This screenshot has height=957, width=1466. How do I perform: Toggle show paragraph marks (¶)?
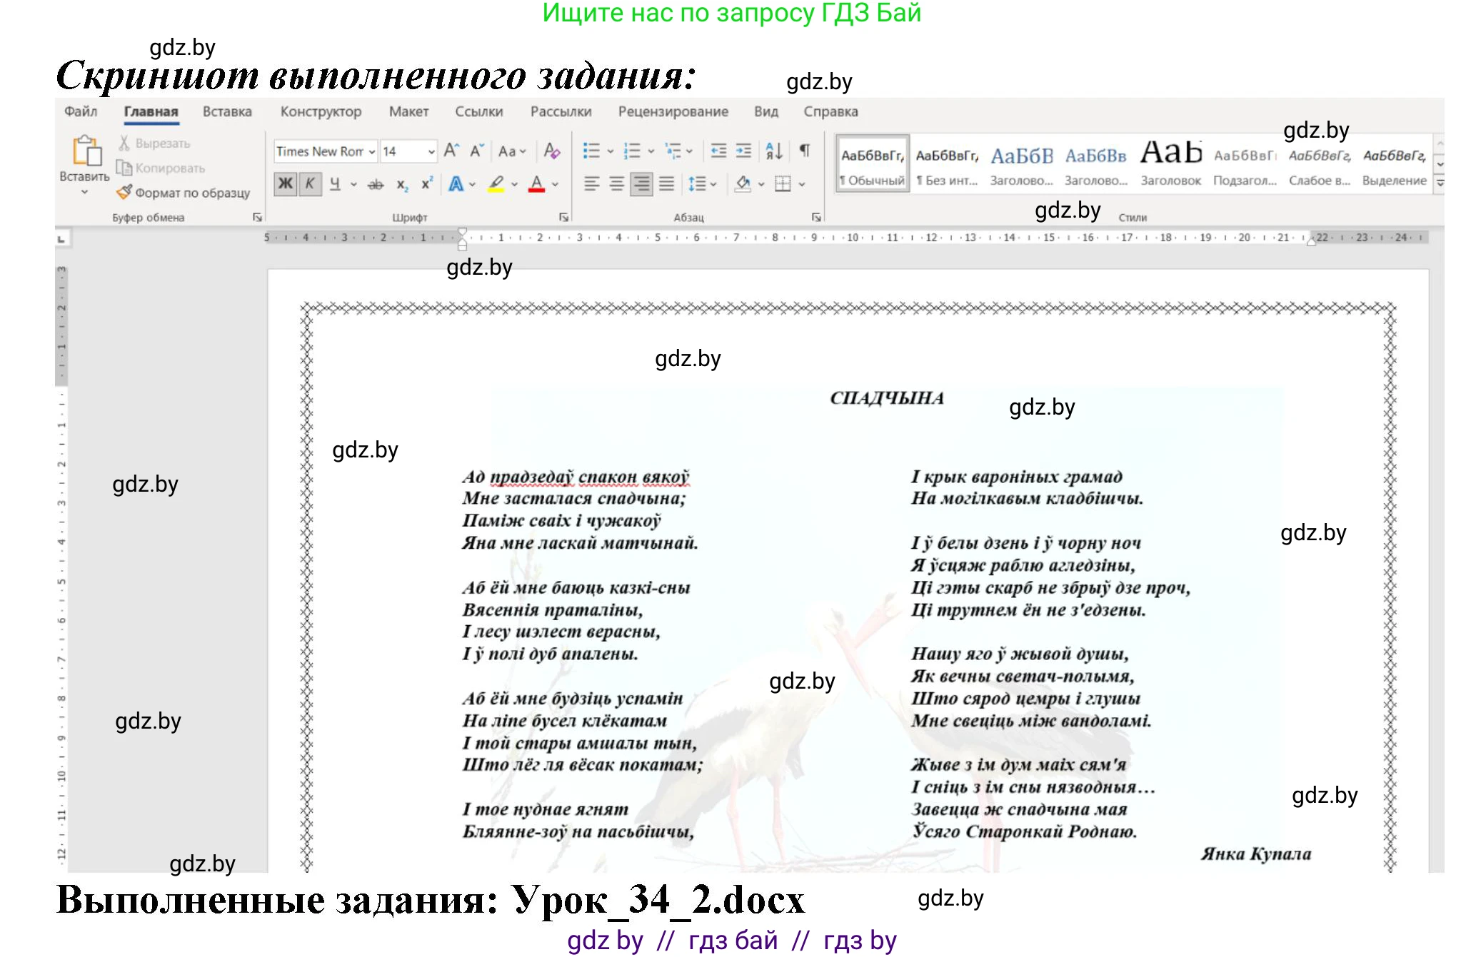tap(805, 151)
